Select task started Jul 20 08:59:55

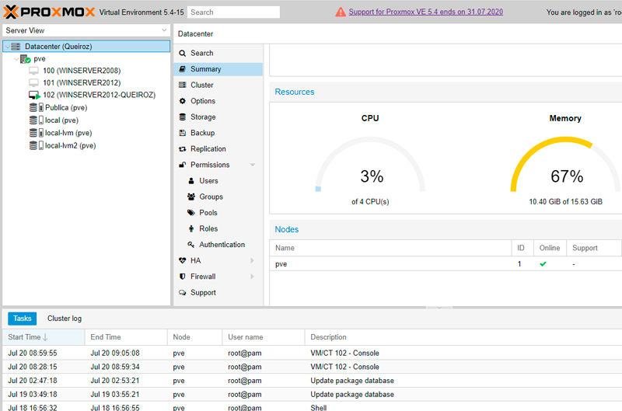point(313,354)
